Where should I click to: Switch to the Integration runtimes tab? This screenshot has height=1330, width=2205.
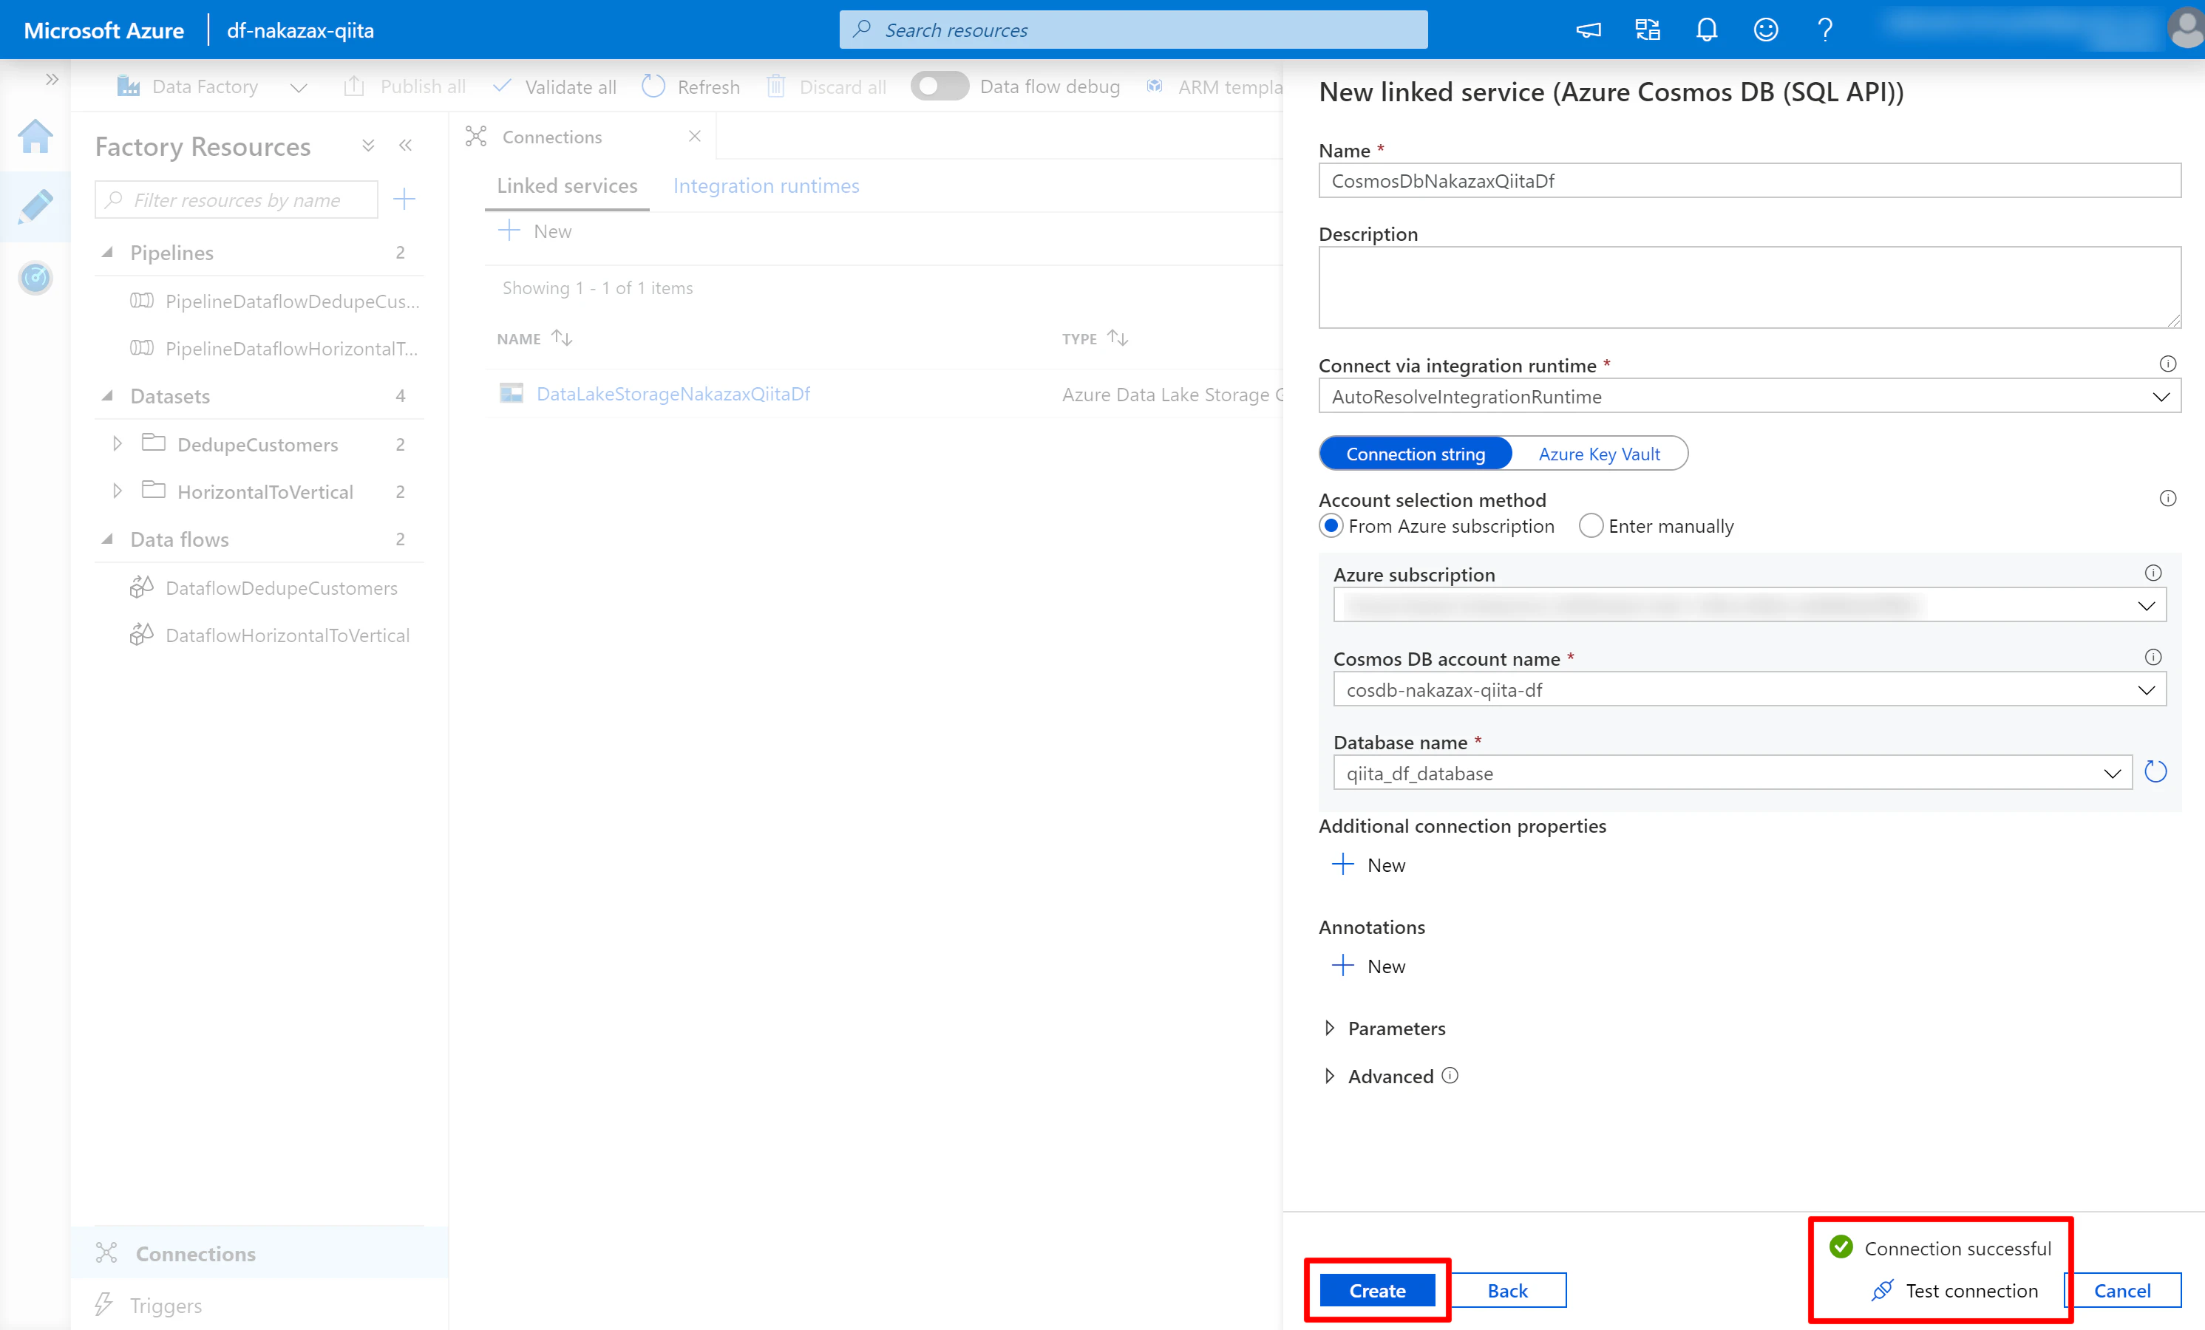tap(766, 186)
